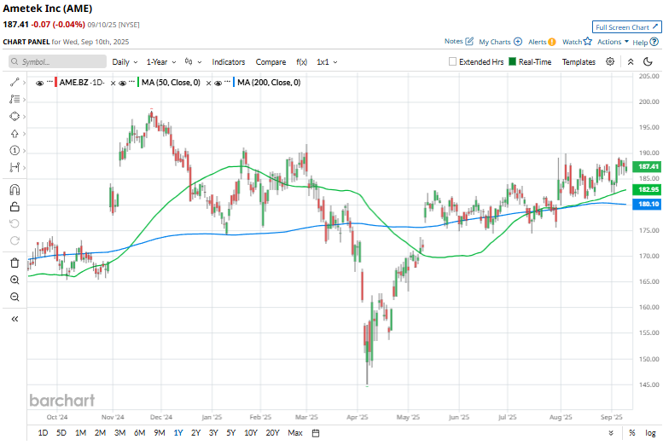Open the Templates menu
This screenshot has height=445, width=663.
[x=579, y=62]
